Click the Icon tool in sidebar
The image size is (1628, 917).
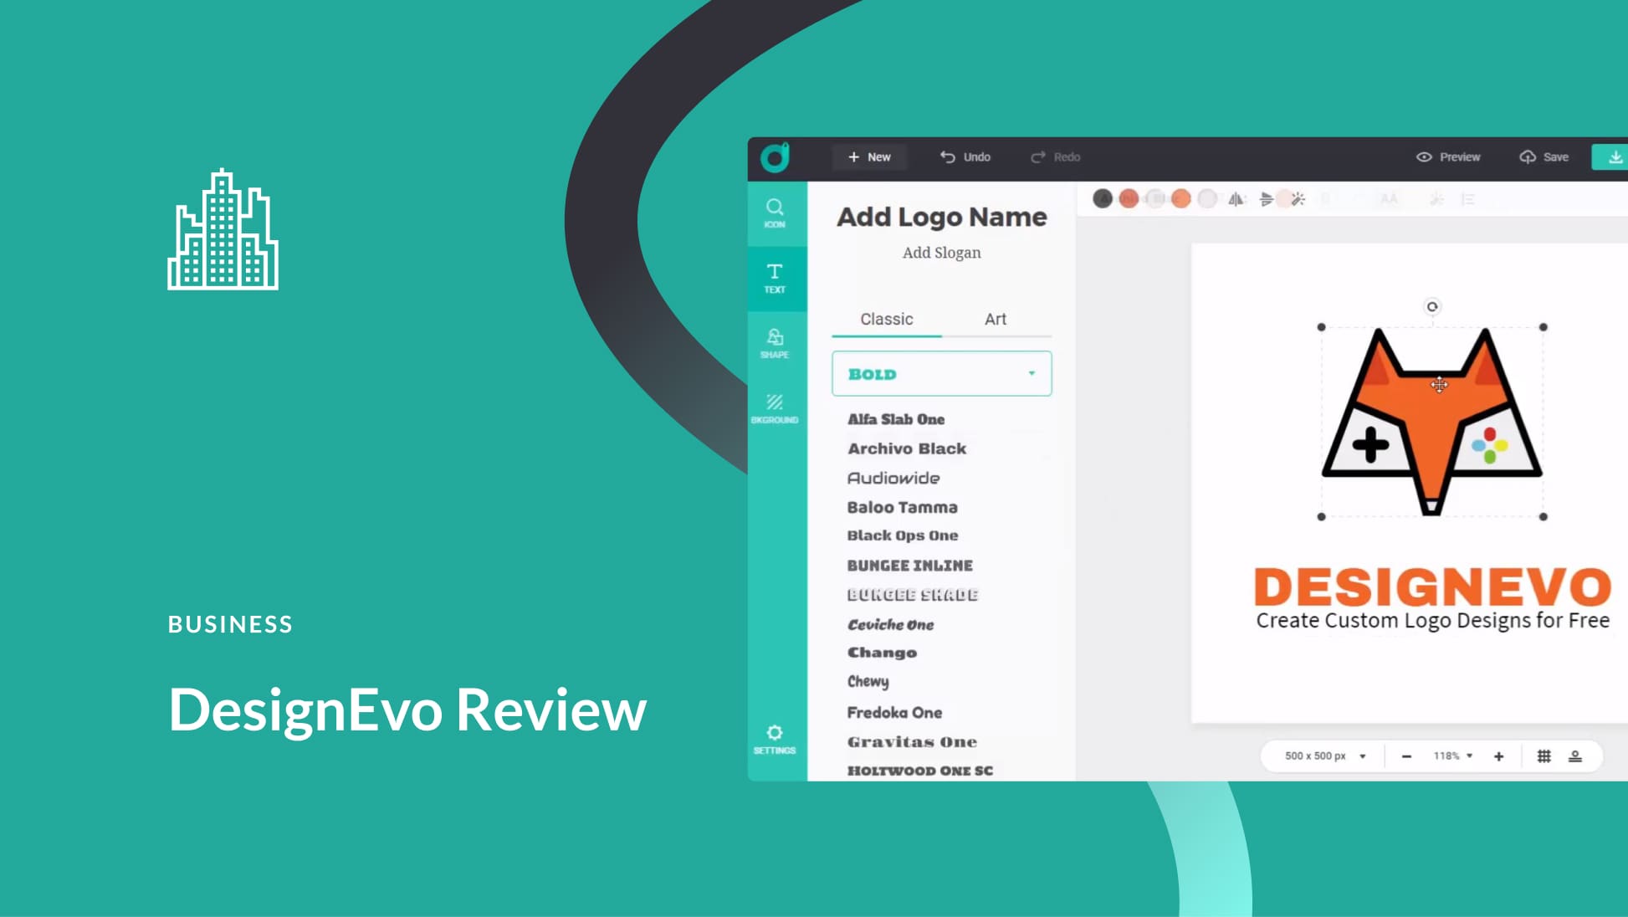[x=775, y=213]
